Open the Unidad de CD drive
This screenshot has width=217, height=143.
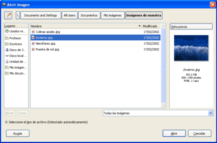click(x=16, y=62)
